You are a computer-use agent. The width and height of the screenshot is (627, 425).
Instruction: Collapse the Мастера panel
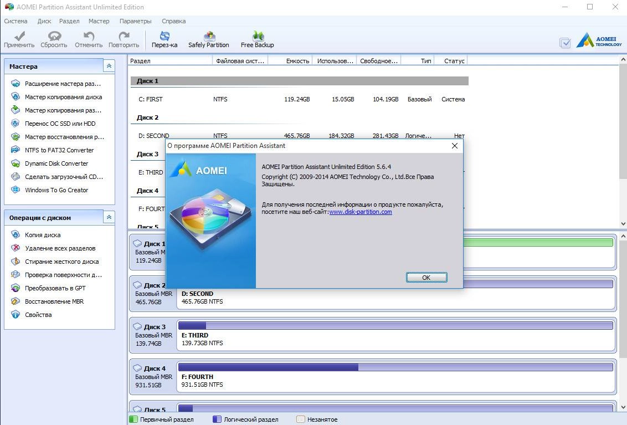click(109, 66)
